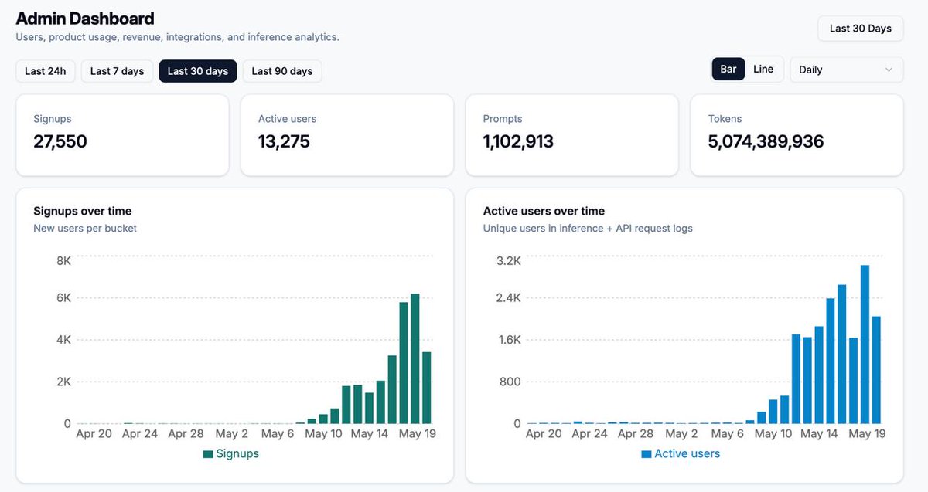
Task: Select the Last 30 days range filter
Action: click(198, 71)
